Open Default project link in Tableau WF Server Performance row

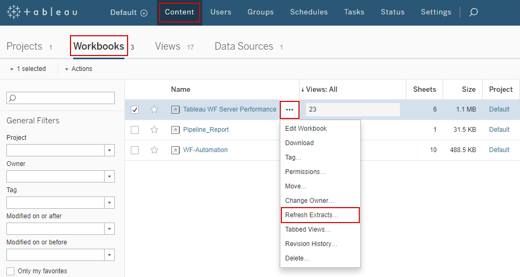point(499,109)
